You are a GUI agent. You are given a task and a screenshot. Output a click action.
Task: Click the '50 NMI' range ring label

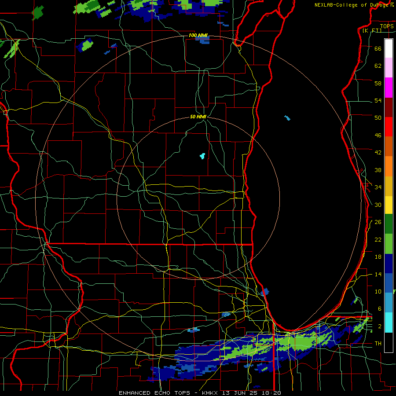pos(198,117)
